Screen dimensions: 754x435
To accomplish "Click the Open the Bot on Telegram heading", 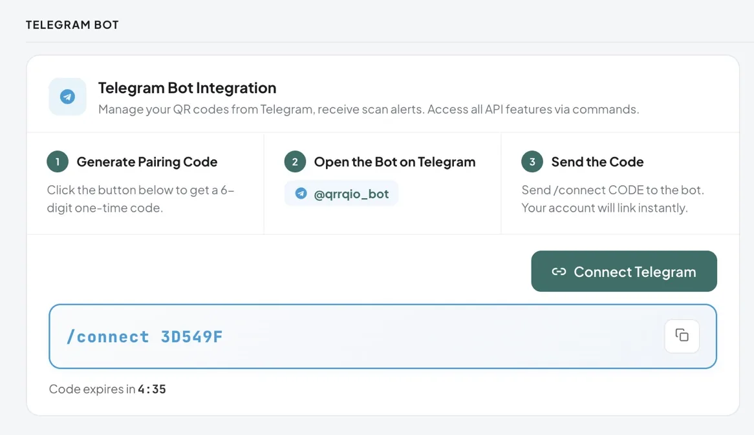I will pyautogui.click(x=394, y=162).
